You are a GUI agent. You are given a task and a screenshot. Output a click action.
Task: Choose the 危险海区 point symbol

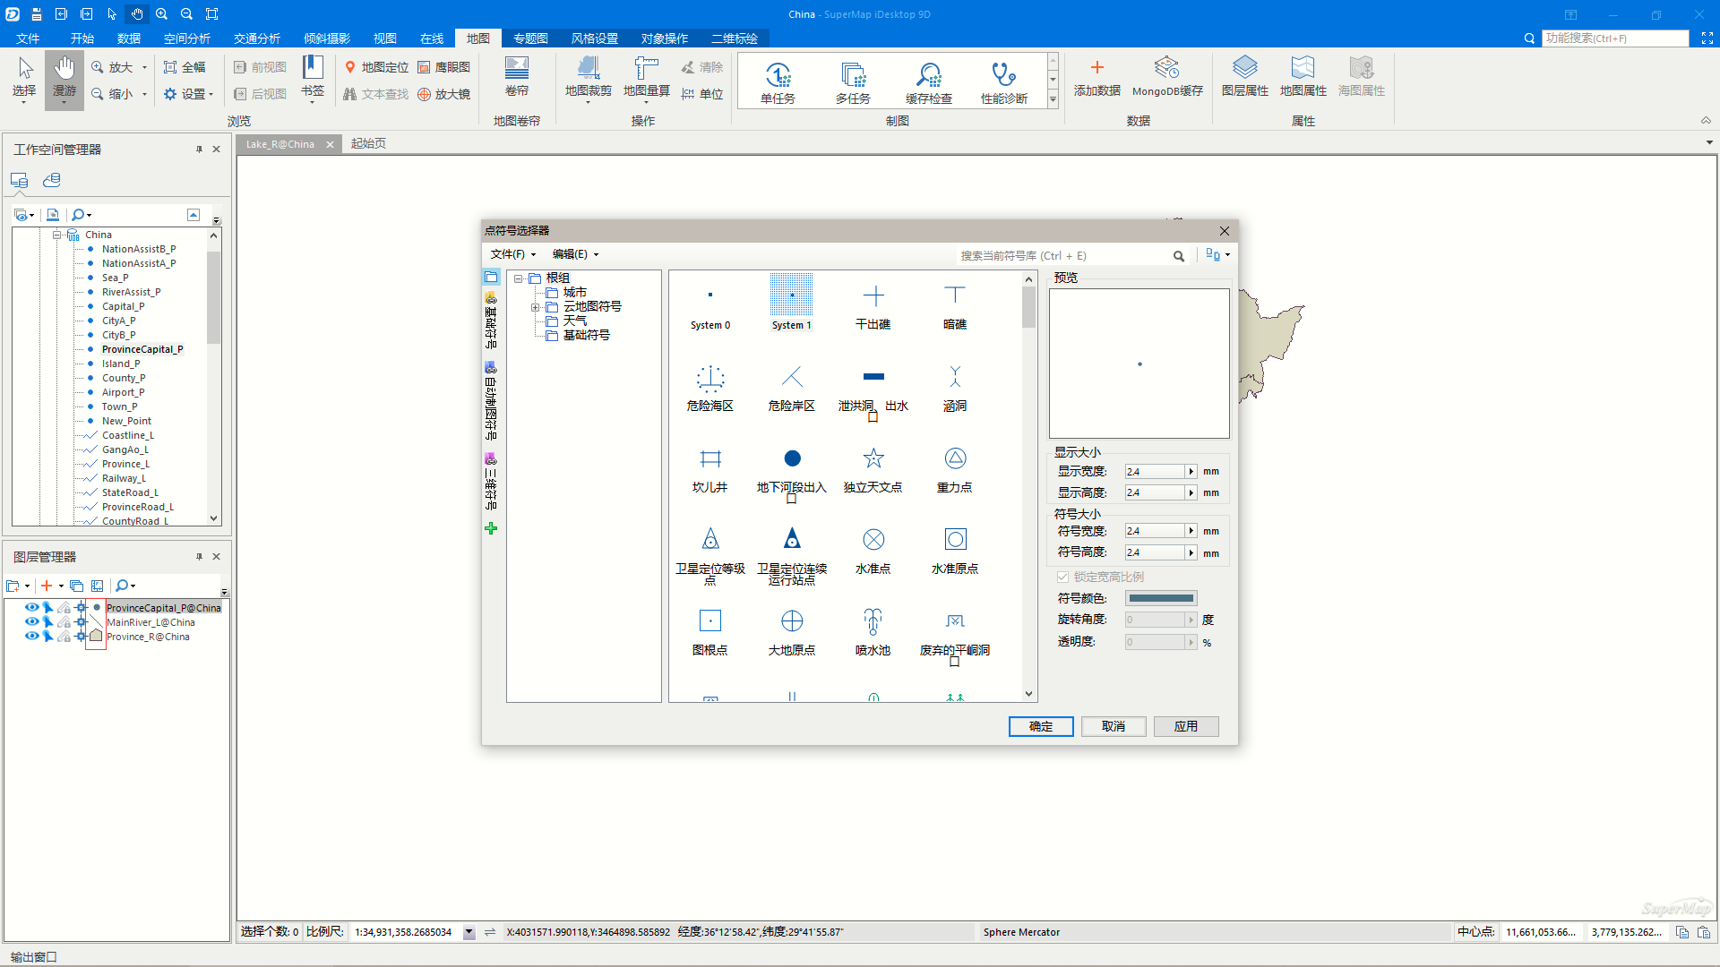coord(710,378)
